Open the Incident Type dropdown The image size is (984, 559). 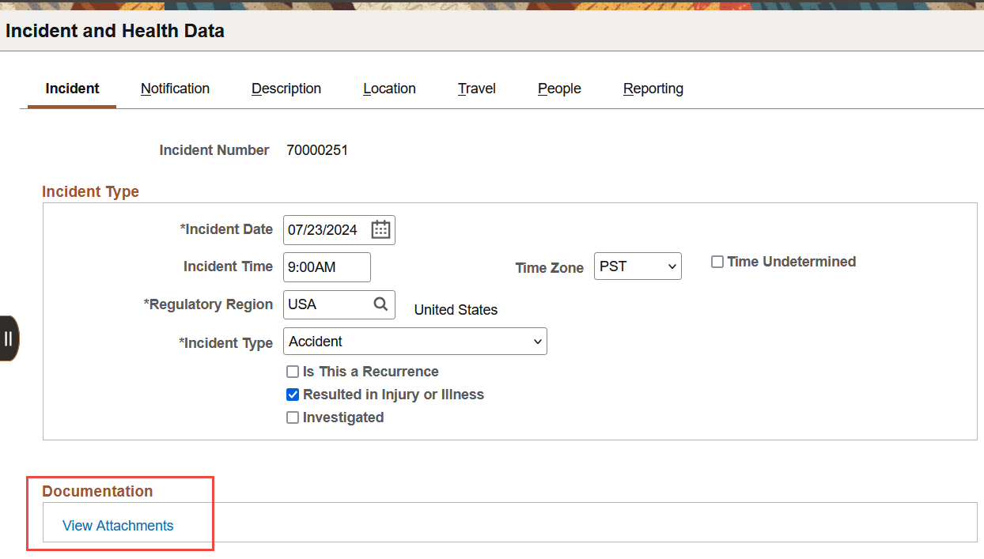pos(415,342)
